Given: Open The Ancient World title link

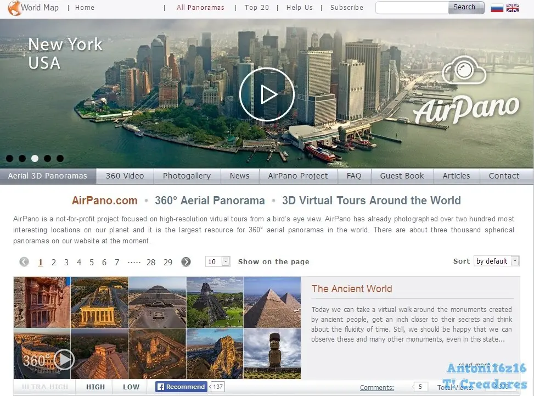Looking at the screenshot, I should click(352, 289).
